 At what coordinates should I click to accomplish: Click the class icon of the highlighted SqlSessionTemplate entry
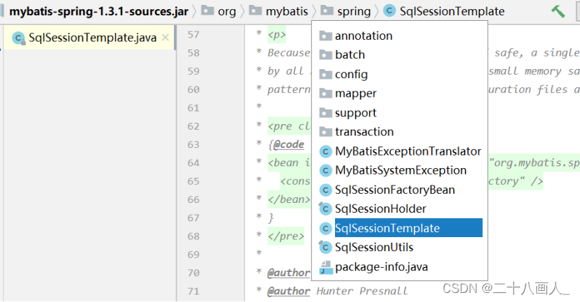click(325, 229)
